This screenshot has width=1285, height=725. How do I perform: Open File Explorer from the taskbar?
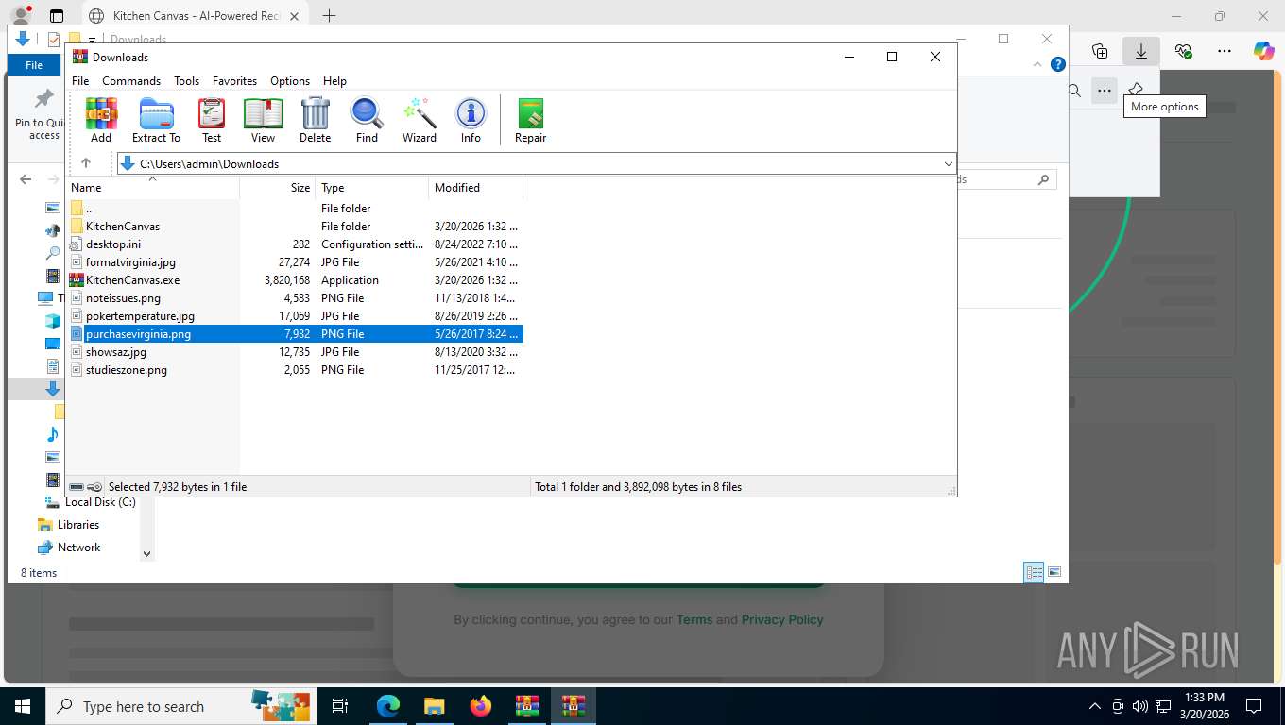tap(434, 706)
